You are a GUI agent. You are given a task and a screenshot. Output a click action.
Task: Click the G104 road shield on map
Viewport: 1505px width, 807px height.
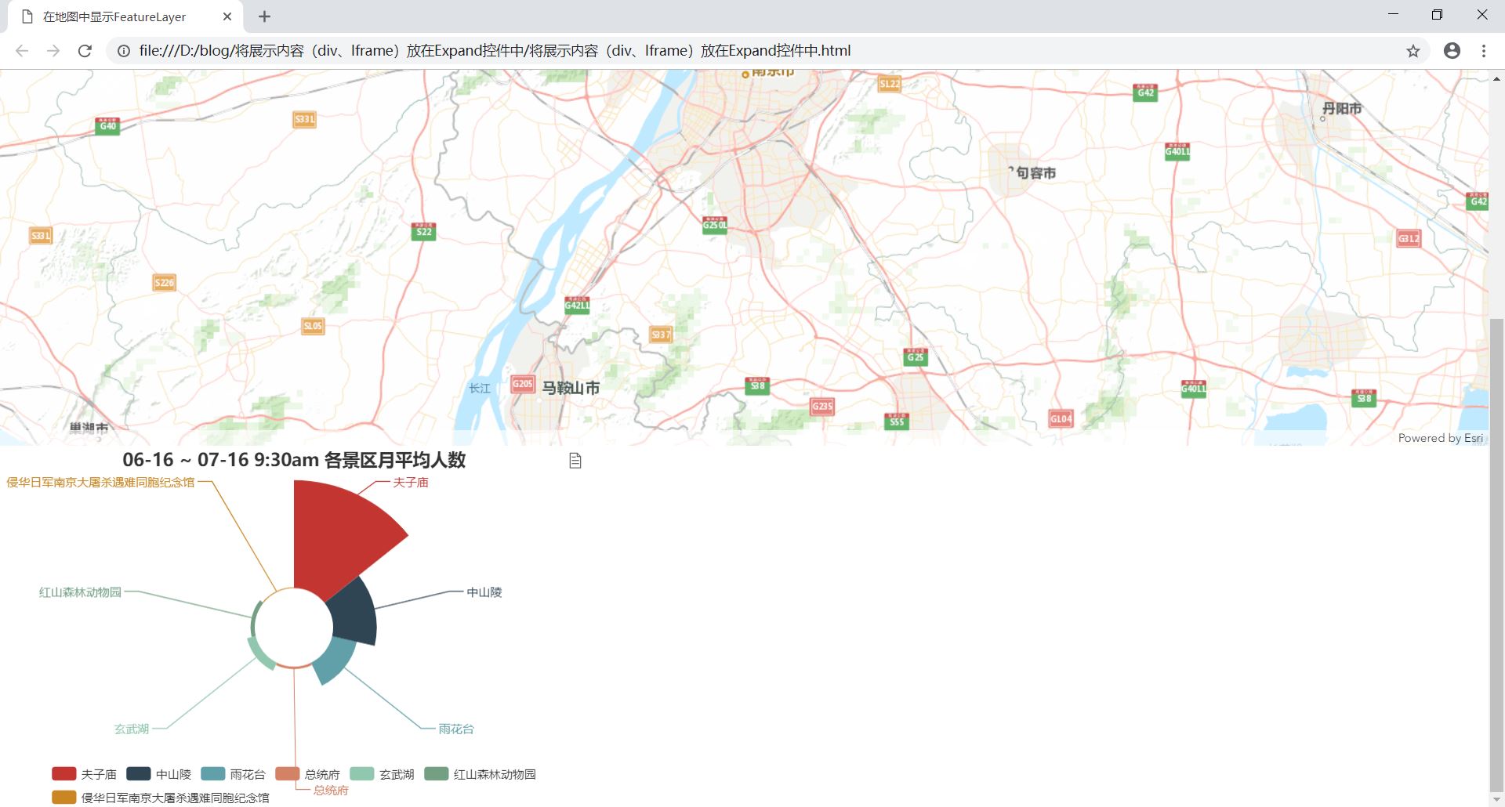1061,418
